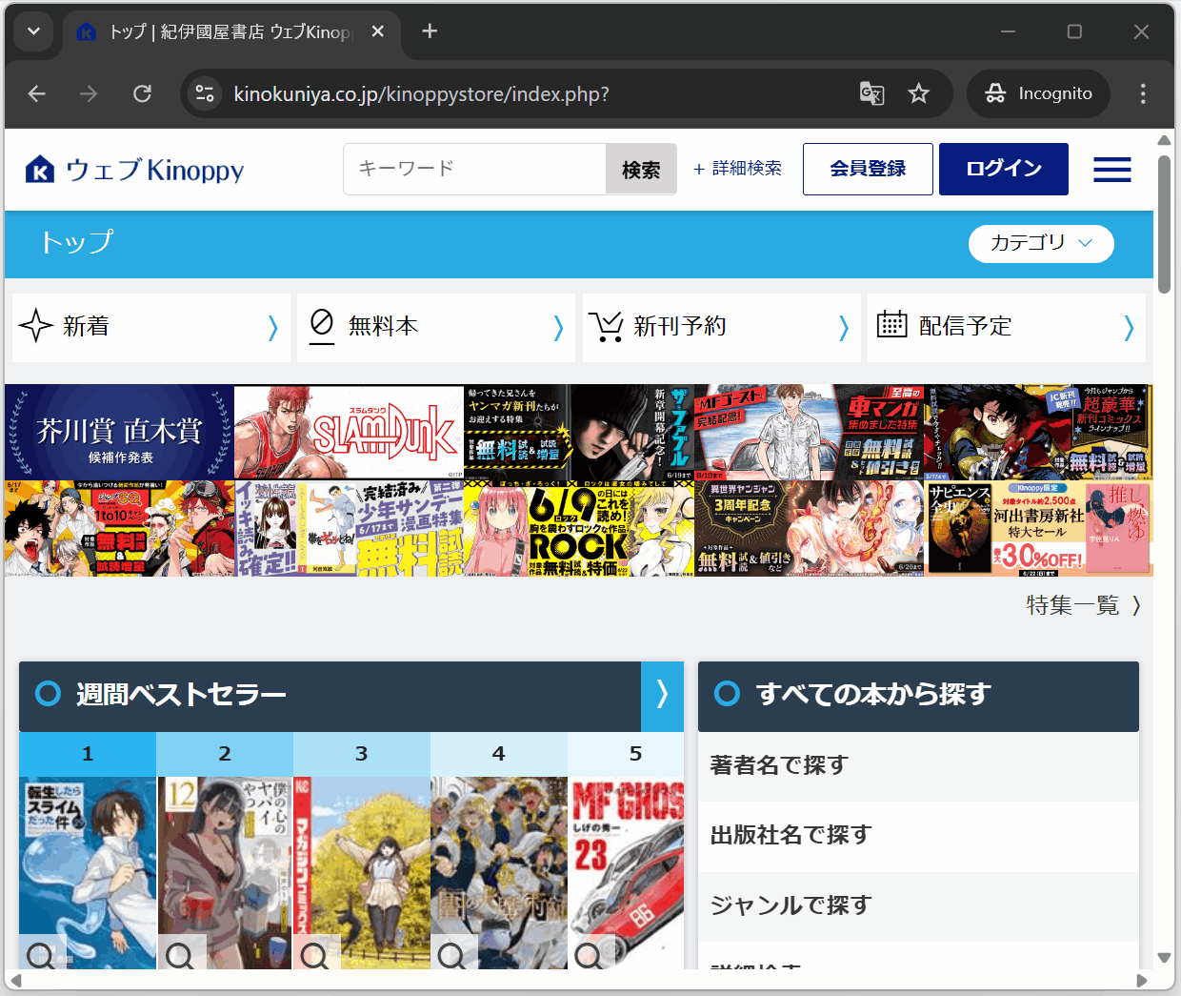Open the hamburger menu icon

pos(1111,170)
